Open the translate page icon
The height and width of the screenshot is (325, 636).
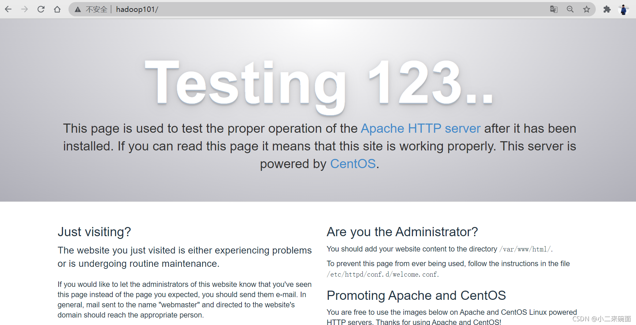pos(554,9)
